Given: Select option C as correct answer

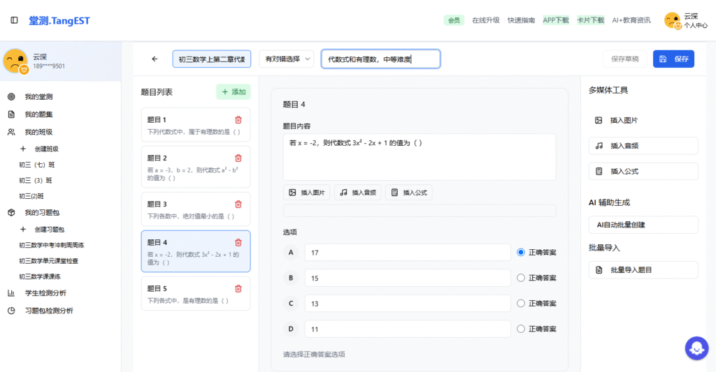Looking at the screenshot, I should click(x=520, y=304).
